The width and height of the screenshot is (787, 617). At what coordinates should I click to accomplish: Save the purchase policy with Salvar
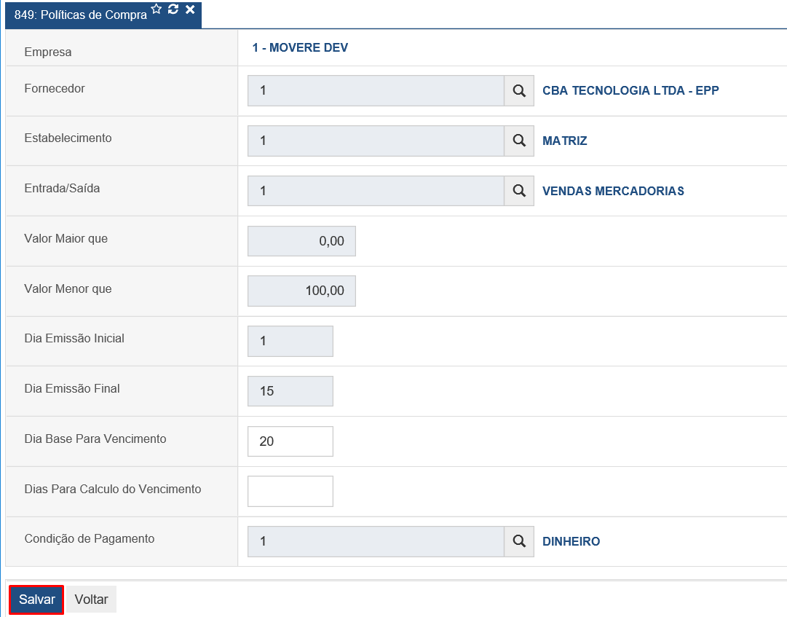(36, 600)
